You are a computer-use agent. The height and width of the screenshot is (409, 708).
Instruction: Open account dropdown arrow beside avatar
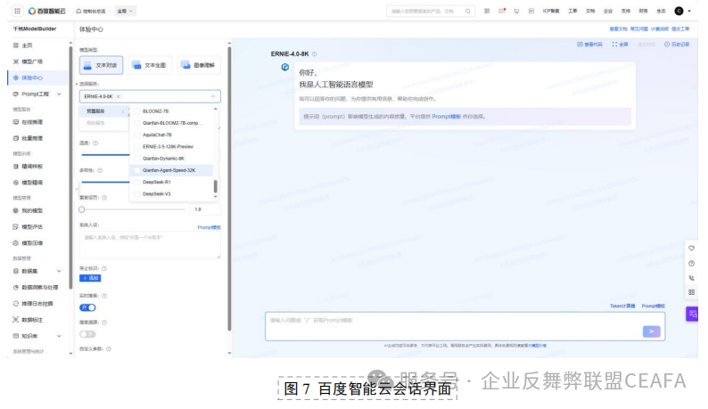click(x=689, y=11)
